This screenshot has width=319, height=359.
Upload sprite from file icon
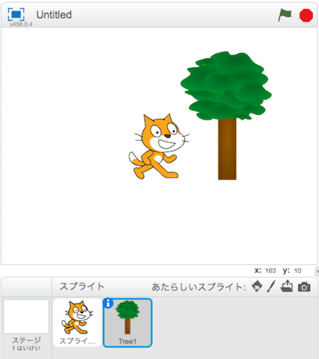(286, 286)
